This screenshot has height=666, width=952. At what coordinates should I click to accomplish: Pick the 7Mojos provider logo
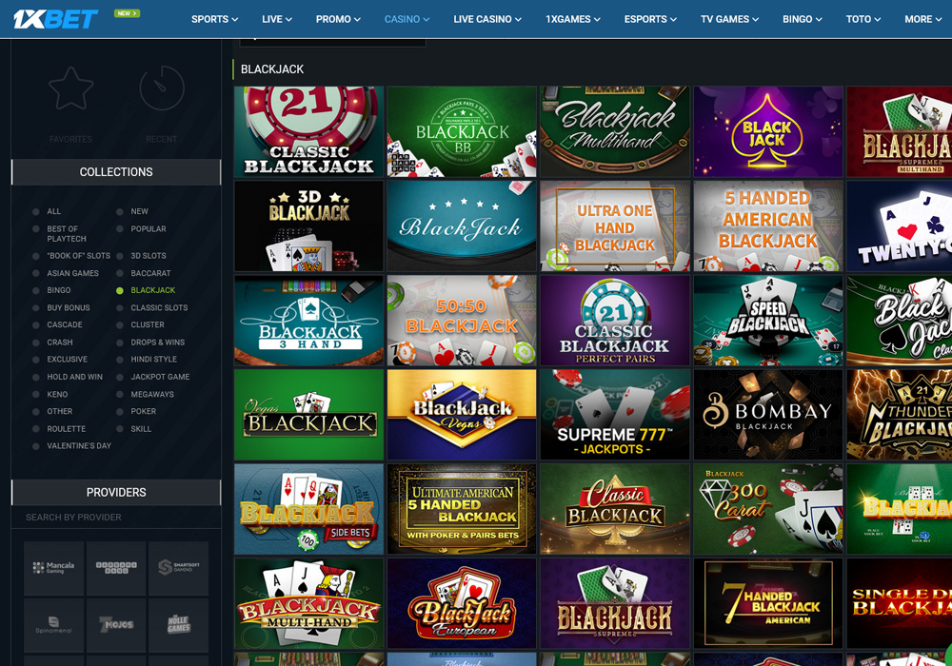116,625
